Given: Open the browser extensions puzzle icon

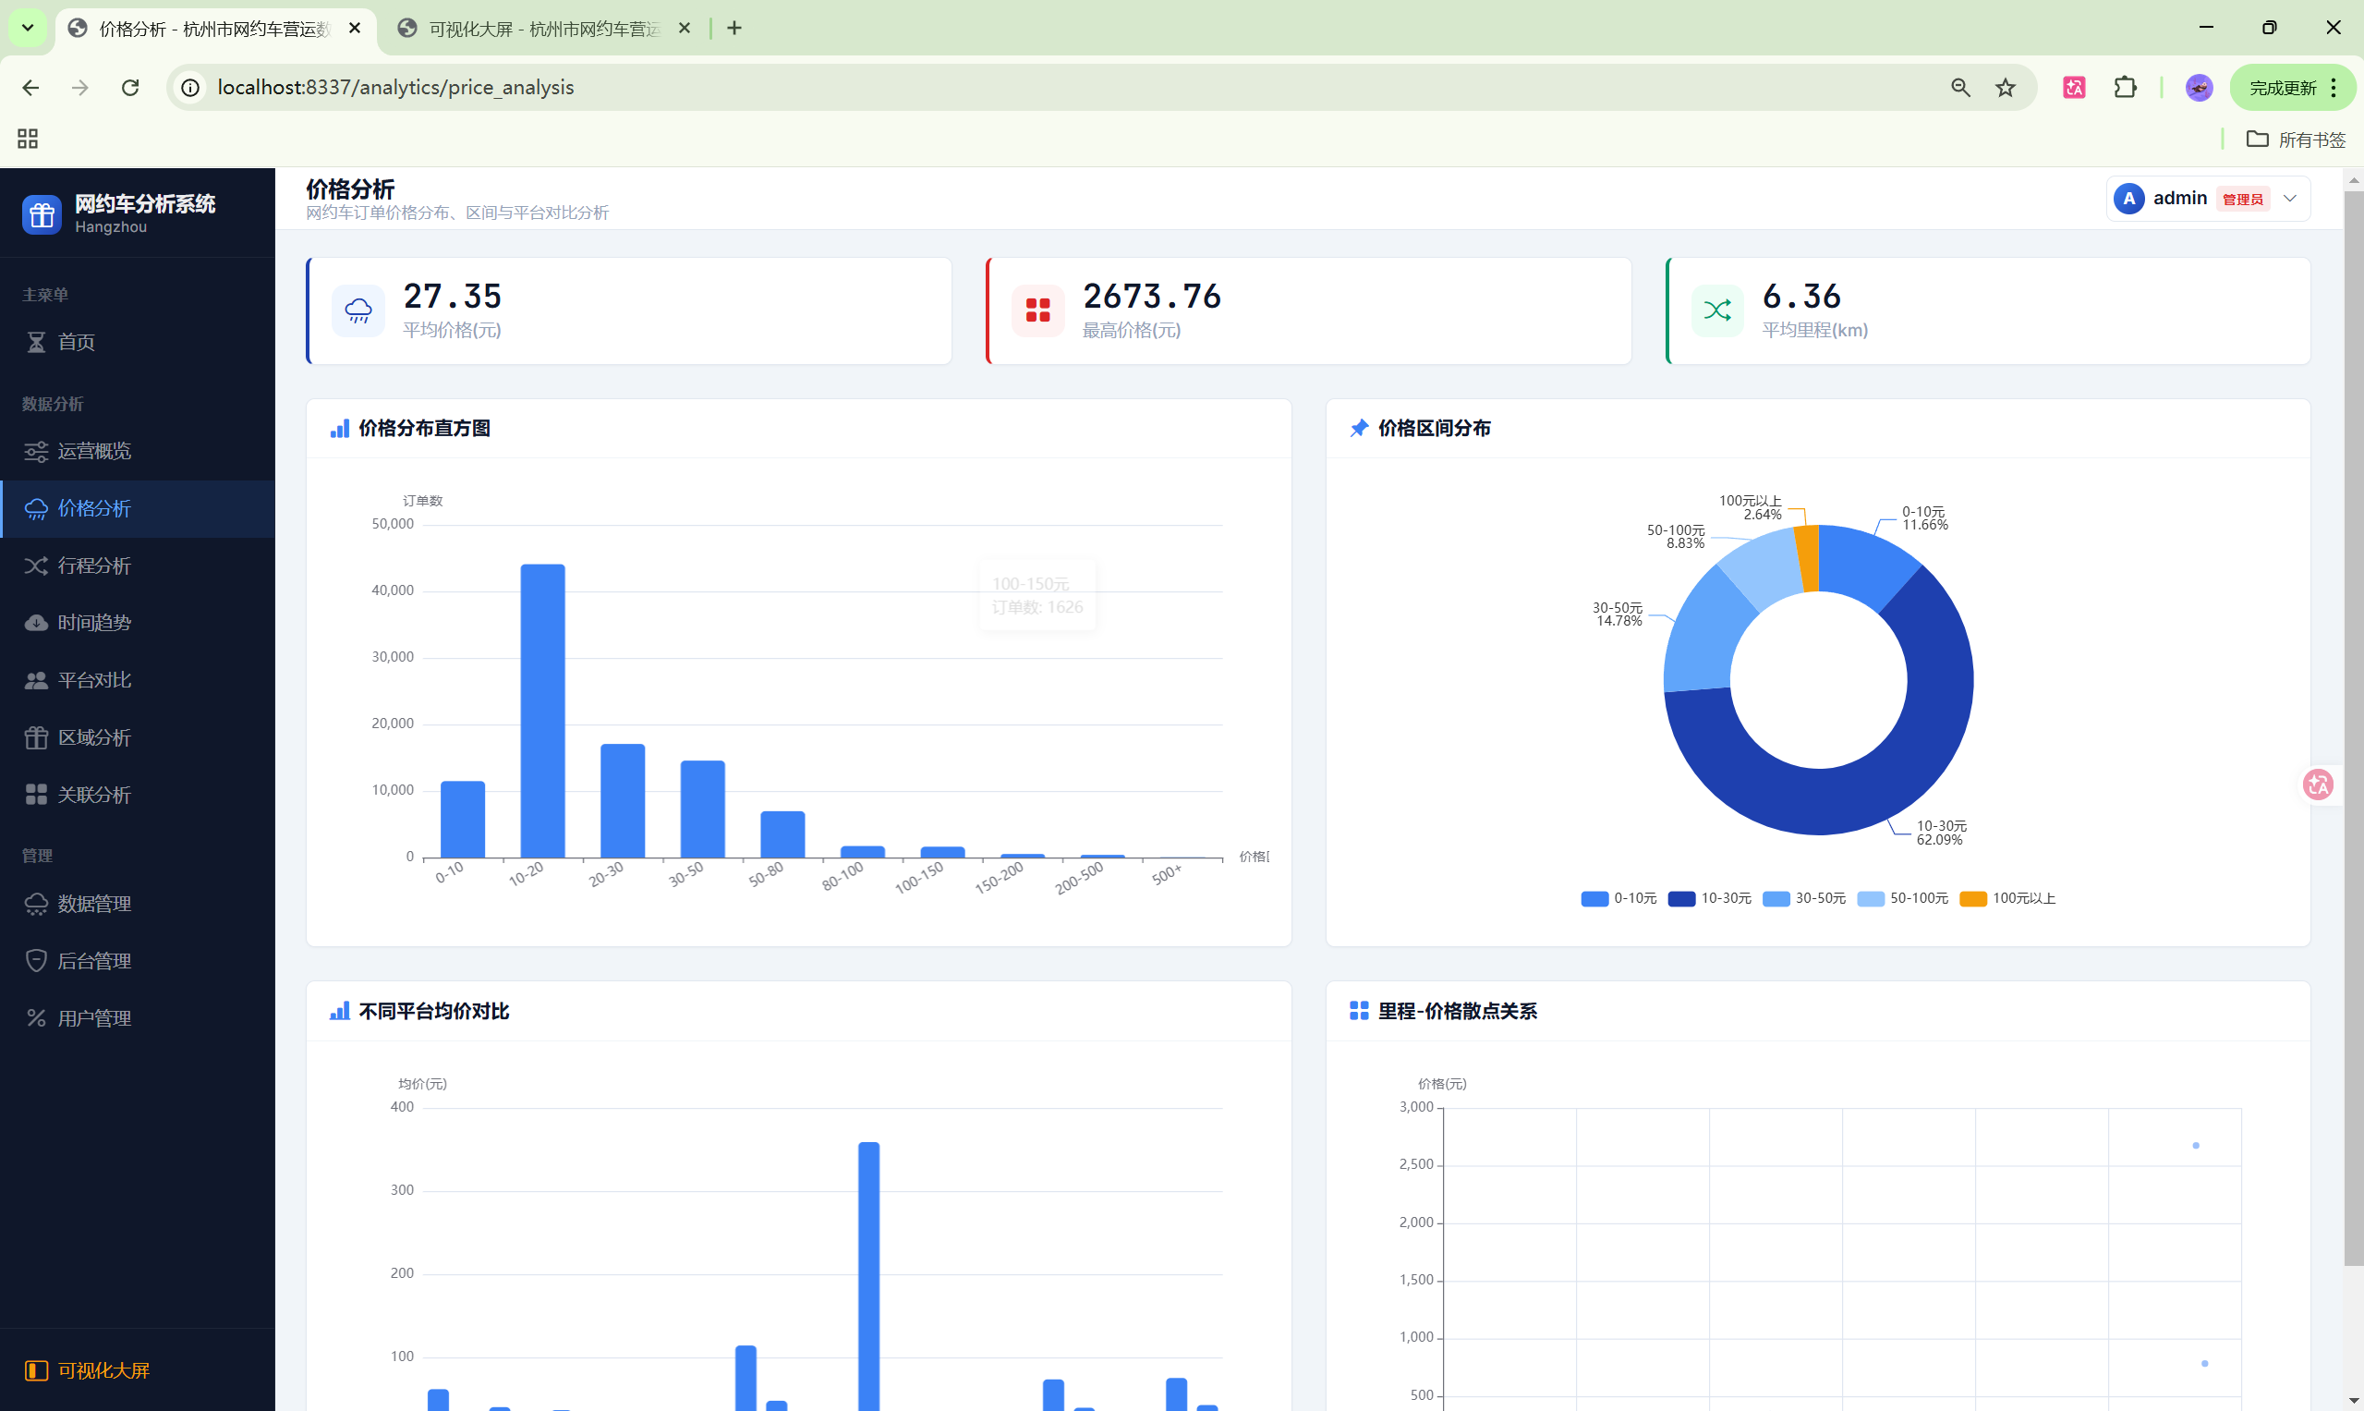Looking at the screenshot, I should [2125, 88].
